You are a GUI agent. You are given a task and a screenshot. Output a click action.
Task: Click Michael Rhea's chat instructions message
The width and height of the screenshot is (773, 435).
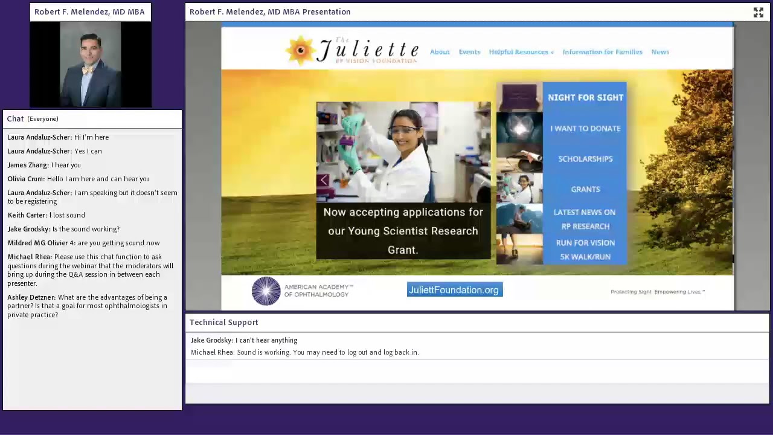coord(92,270)
